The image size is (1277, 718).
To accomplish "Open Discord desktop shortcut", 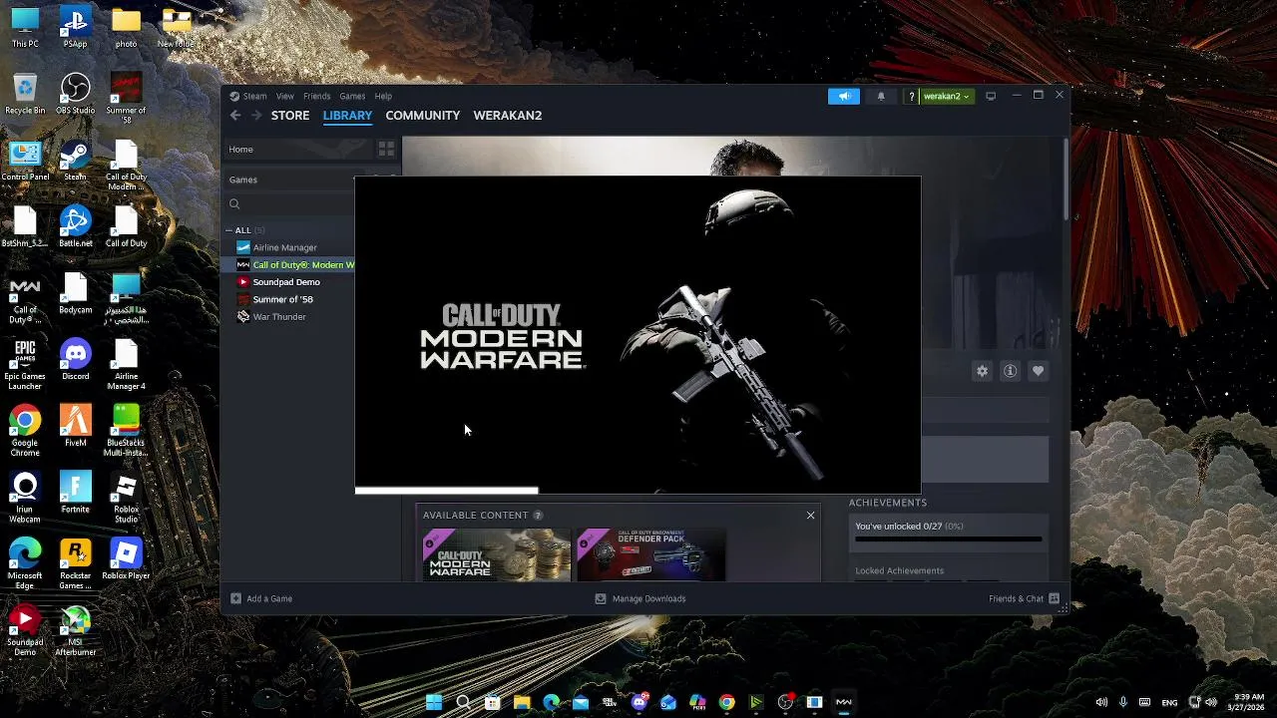I will tap(75, 360).
